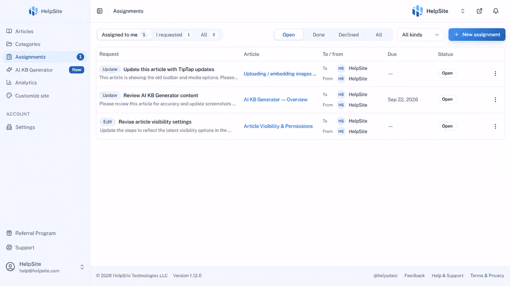Open the Uploading / embedding images article link

tap(280, 74)
